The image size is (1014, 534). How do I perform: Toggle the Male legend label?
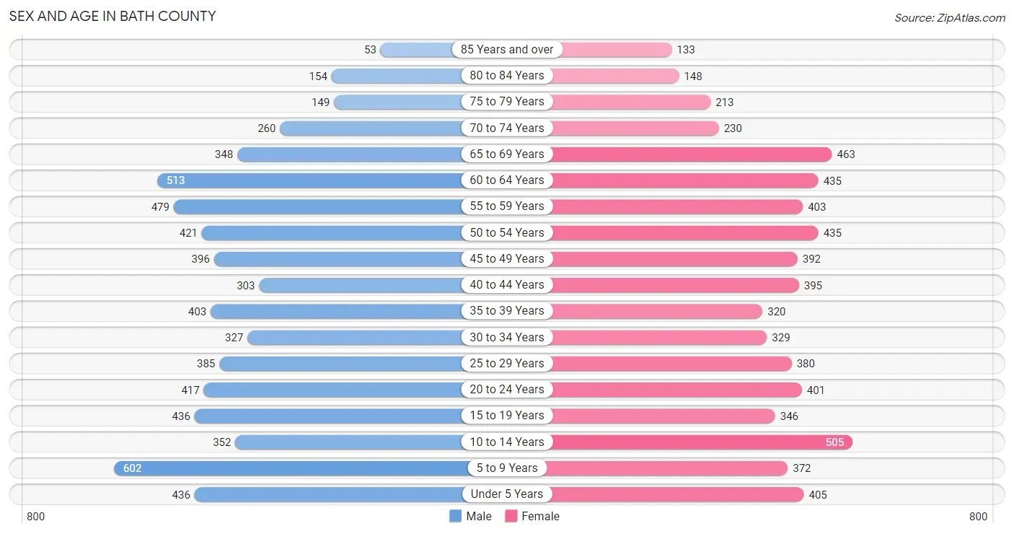tap(479, 516)
